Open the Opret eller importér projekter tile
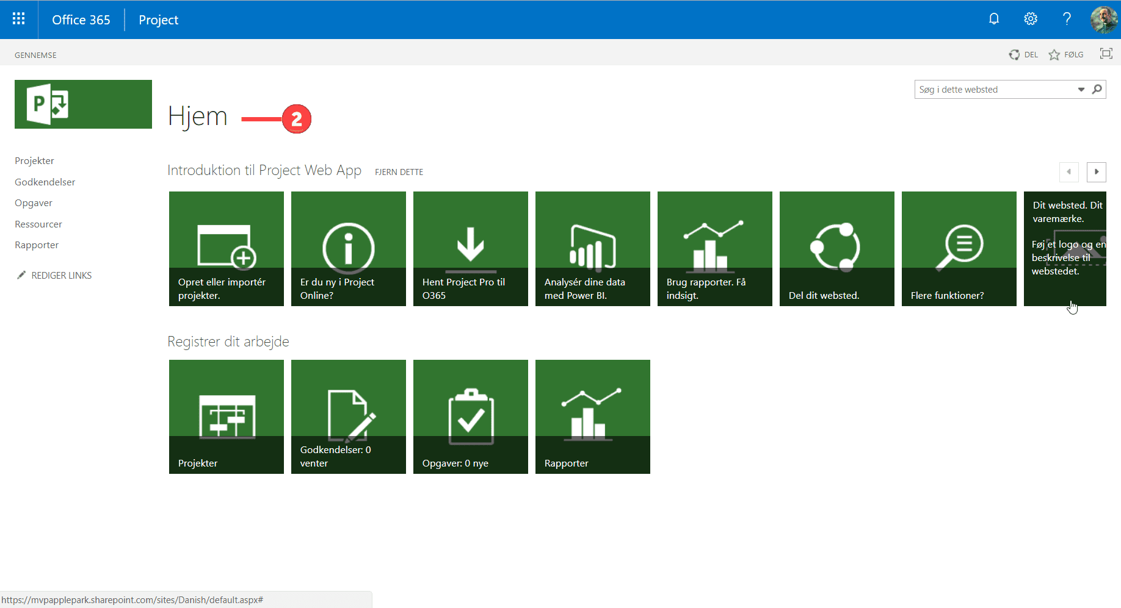This screenshot has height=608, width=1121. tap(227, 249)
